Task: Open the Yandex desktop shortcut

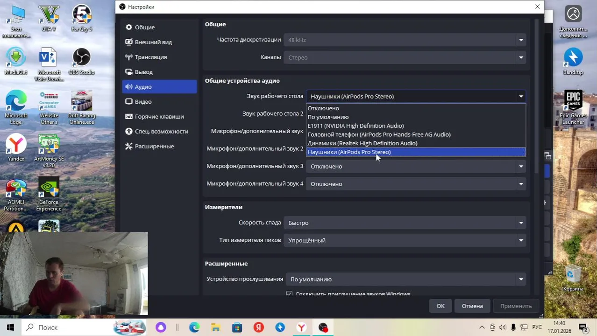Action: pyautogui.click(x=16, y=148)
